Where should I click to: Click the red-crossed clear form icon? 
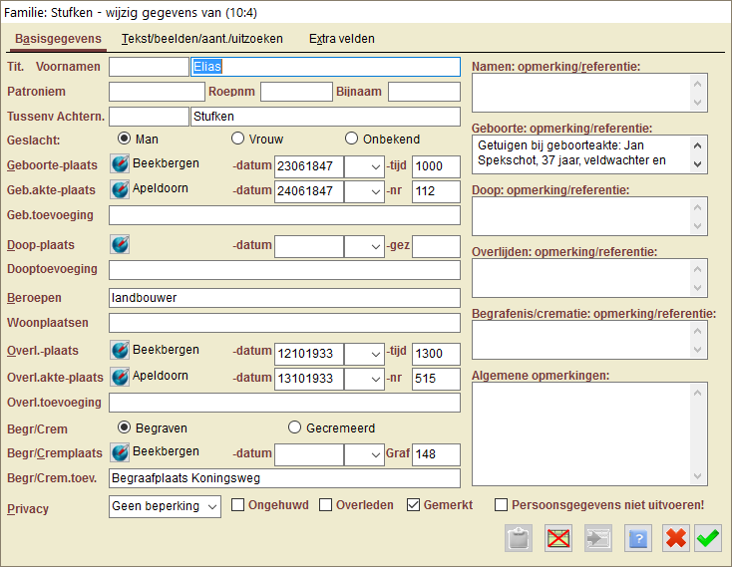tap(558, 538)
